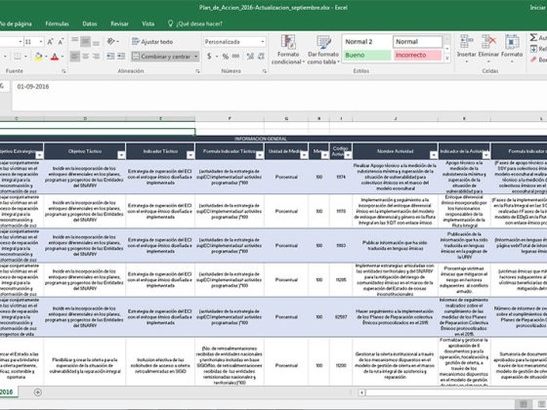Image resolution: width=547 pixels, height=410 pixels.
Task: Open Fuente dialog launcher
Action: tap(63, 71)
